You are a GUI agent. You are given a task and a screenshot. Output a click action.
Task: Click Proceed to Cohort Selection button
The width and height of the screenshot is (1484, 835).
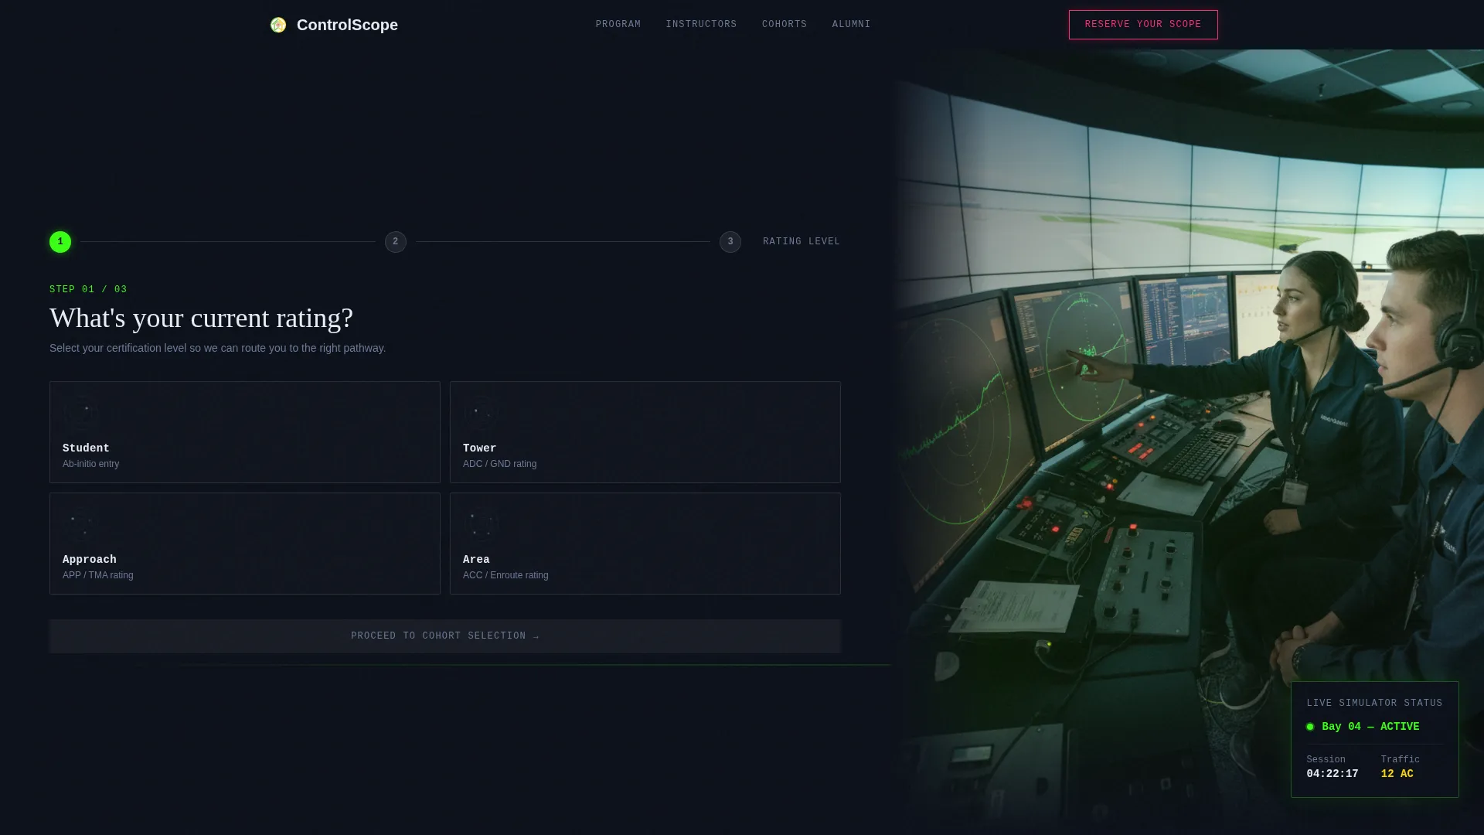click(445, 636)
